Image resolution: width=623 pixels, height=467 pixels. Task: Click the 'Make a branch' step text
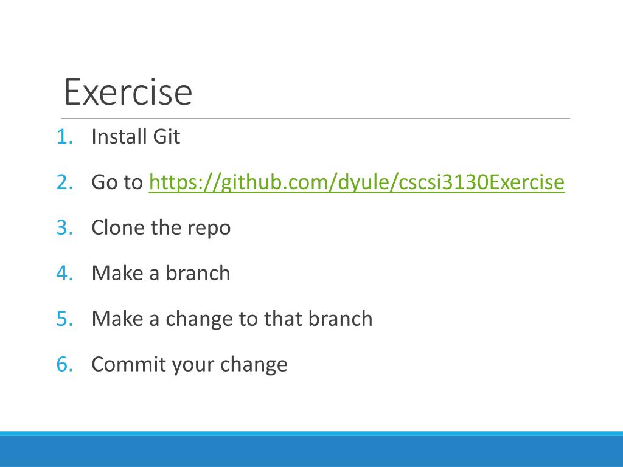pos(161,273)
